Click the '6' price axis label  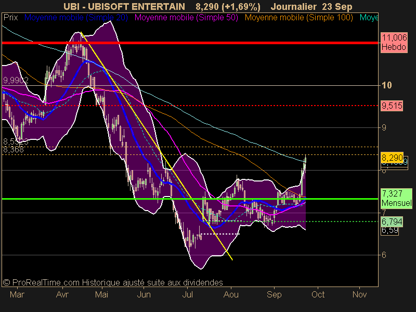coord(384,255)
